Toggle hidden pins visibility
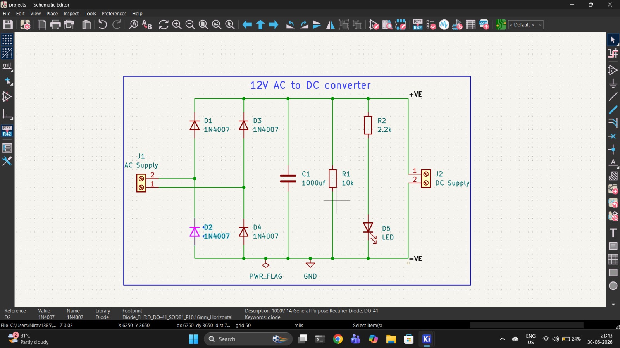Screen dimensions: 620x348 click(x=7, y=96)
